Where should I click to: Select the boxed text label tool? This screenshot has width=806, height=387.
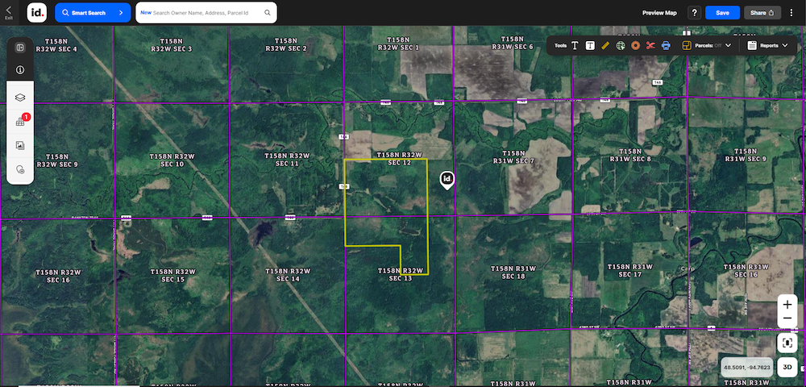(x=590, y=46)
